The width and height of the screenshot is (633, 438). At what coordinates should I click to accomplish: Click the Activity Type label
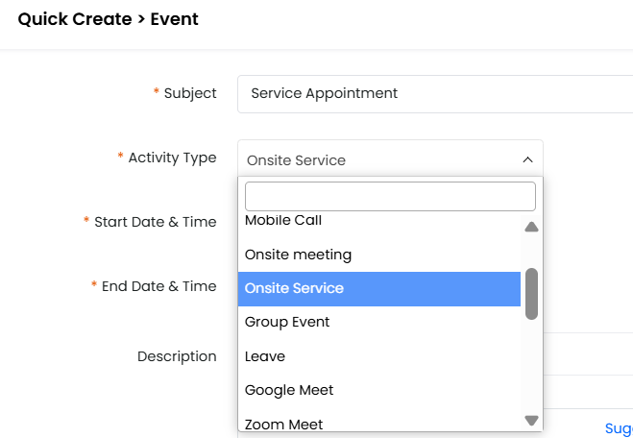point(172,158)
